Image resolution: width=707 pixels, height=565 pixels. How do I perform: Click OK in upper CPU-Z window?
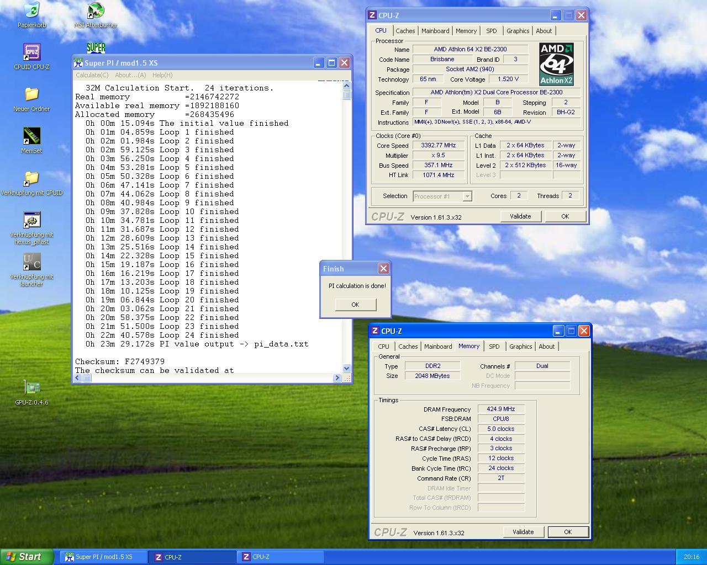565,216
